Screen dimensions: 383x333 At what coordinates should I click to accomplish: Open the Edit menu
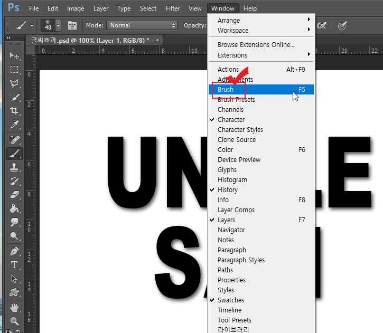coord(53,8)
